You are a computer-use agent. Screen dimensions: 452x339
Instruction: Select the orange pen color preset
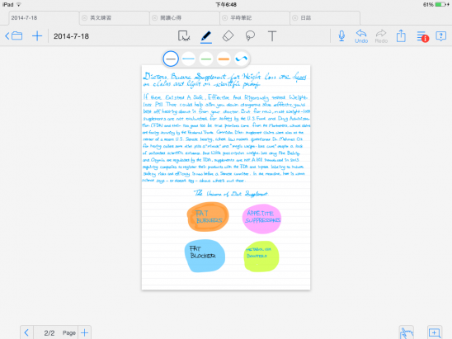click(224, 59)
